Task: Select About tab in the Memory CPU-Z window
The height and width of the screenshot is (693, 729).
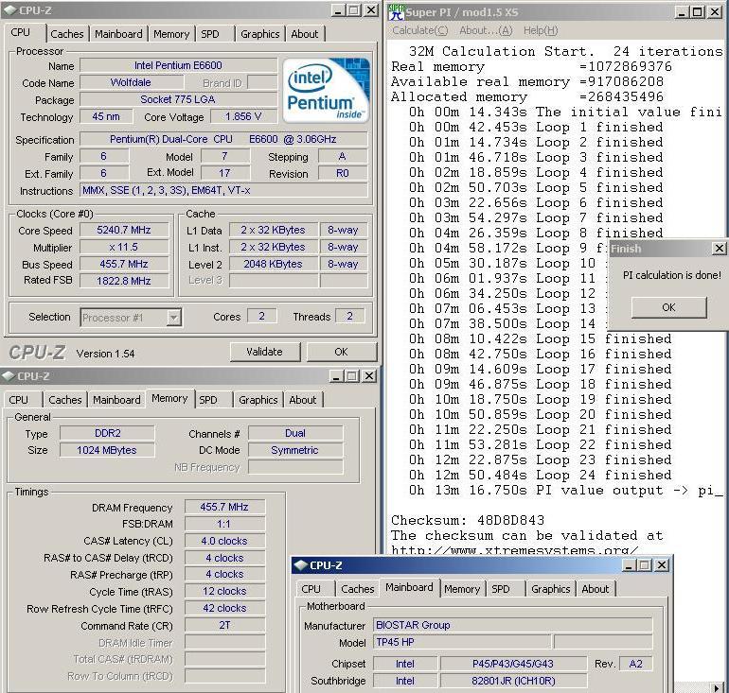Action: [x=303, y=400]
